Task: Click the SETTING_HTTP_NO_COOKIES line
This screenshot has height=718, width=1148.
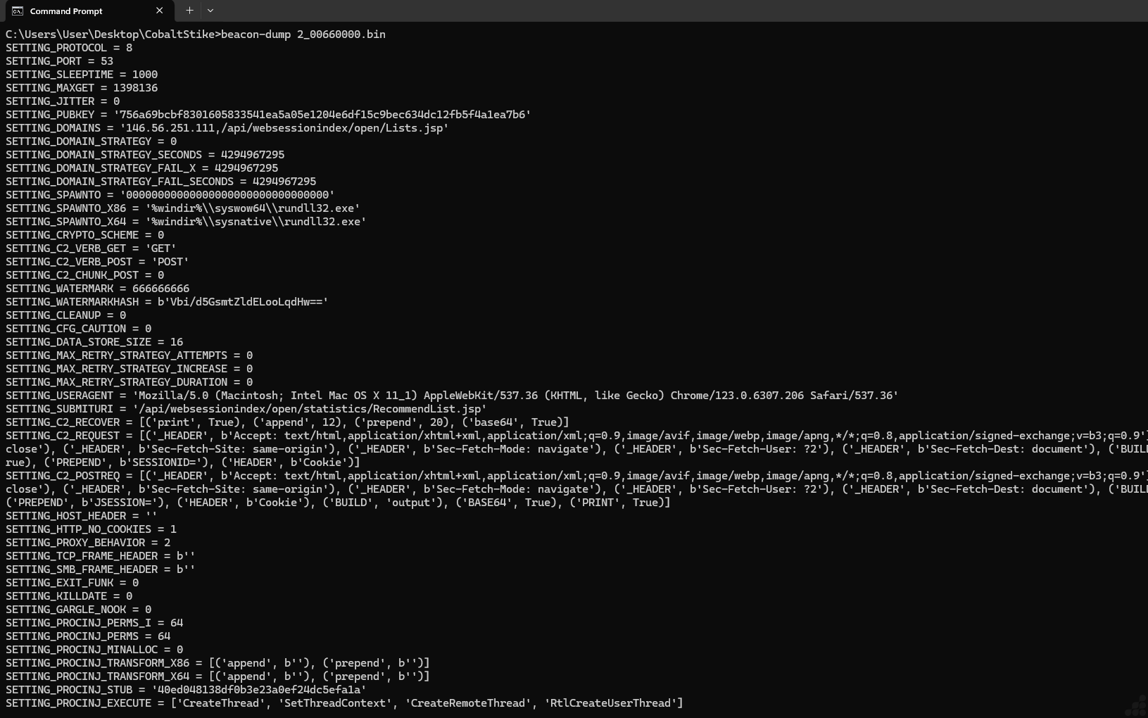Action: click(91, 529)
